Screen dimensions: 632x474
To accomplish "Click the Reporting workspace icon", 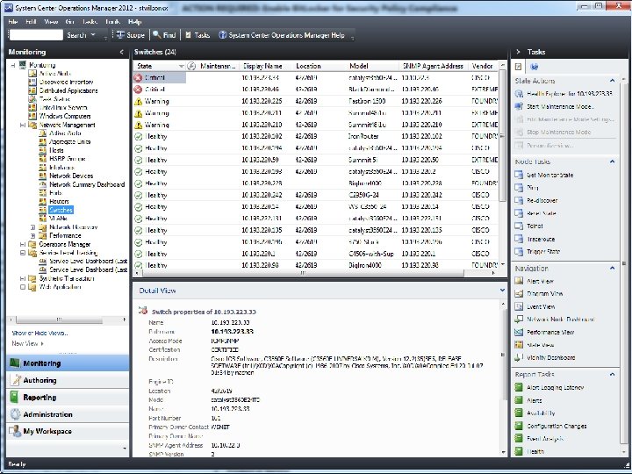I will point(15,397).
